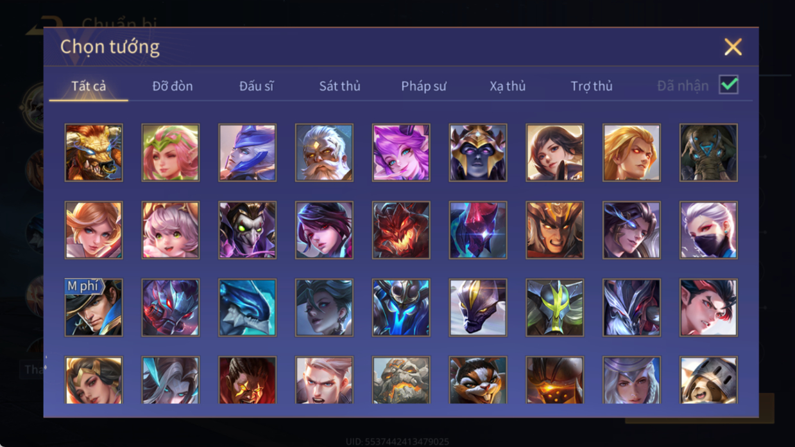795x447 pixels.
Task: Select the masked white-haired ninja hero
Action: (708, 231)
